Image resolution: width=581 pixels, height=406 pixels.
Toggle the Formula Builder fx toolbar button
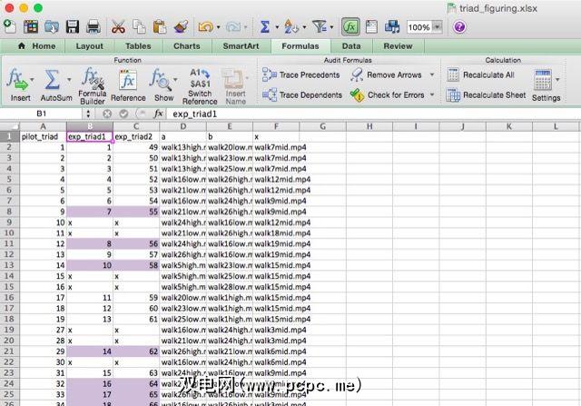click(350, 26)
